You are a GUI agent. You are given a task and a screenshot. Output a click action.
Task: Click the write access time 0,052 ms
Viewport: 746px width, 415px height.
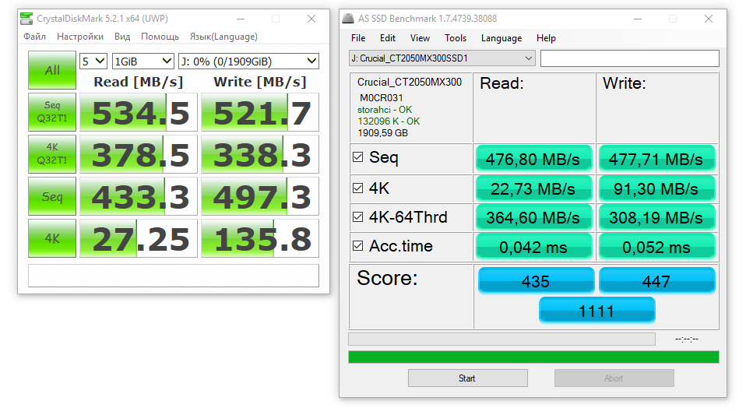tap(656, 247)
